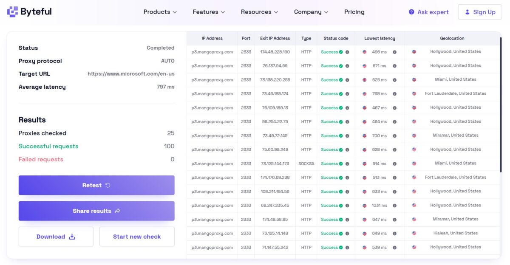
Task: Click the status info icon for 73.125.144.173
Action: click(347, 164)
